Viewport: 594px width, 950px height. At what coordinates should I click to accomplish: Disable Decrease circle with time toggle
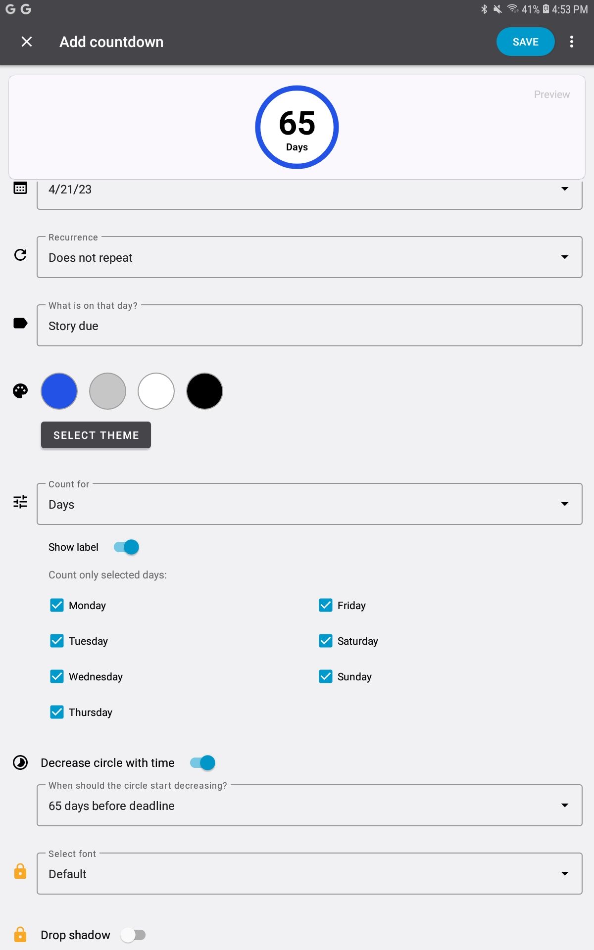(x=203, y=763)
